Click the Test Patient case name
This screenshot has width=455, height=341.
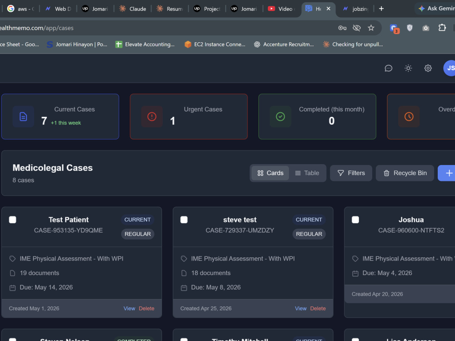[x=69, y=220]
